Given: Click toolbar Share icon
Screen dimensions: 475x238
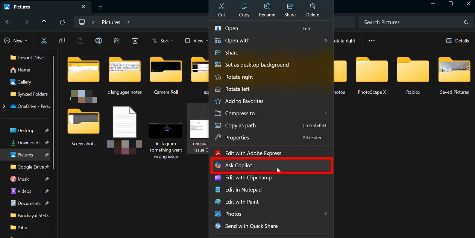Looking at the screenshot, I should tap(117, 41).
